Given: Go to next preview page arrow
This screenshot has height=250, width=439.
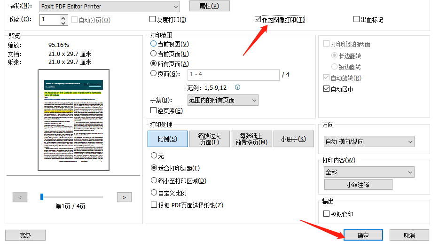Looking at the screenshot, I should click(124, 197).
